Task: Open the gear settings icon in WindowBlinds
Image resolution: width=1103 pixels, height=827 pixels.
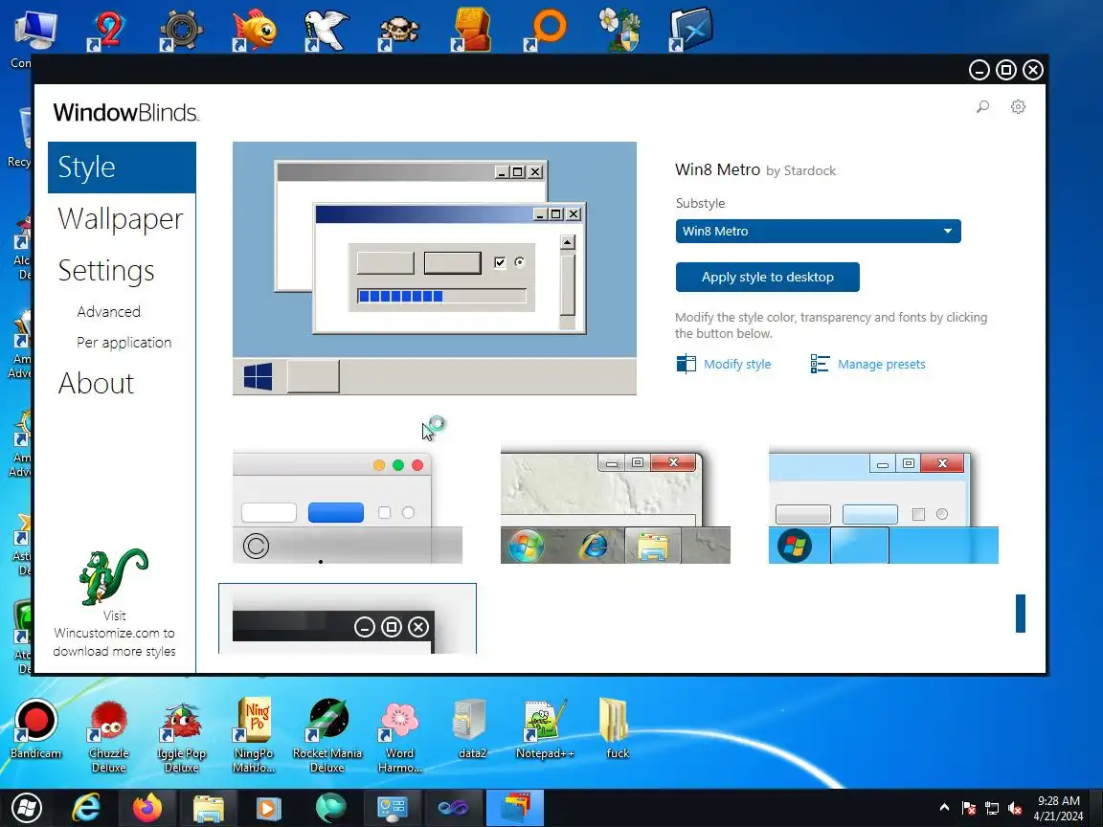Action: coord(1018,107)
